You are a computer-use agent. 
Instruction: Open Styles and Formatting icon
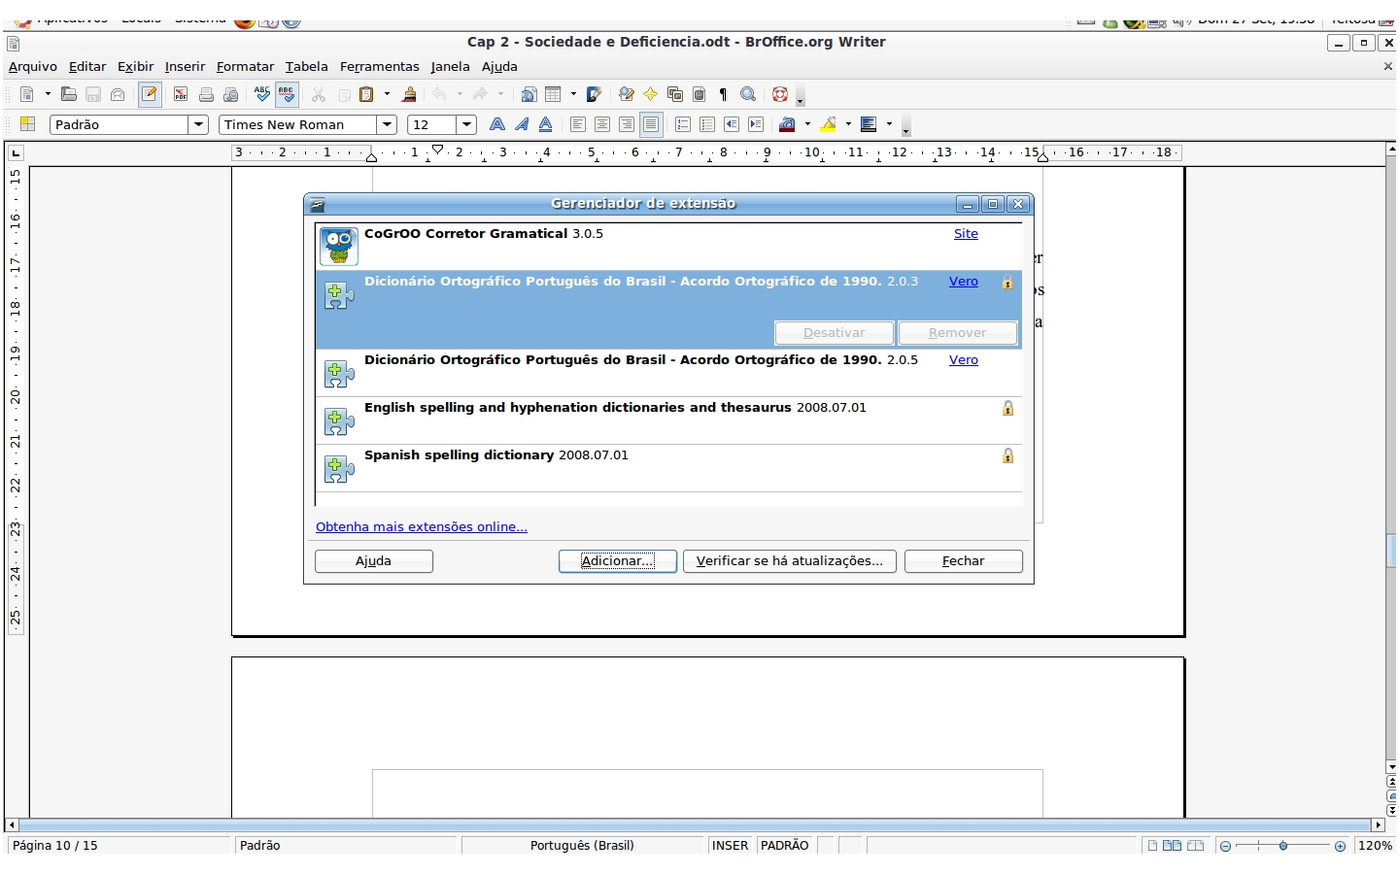27,124
